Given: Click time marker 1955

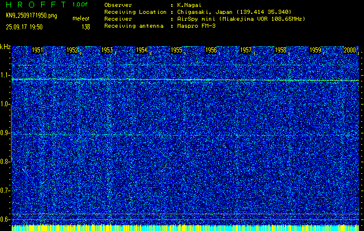Looking at the screenshot, I should (176, 50).
